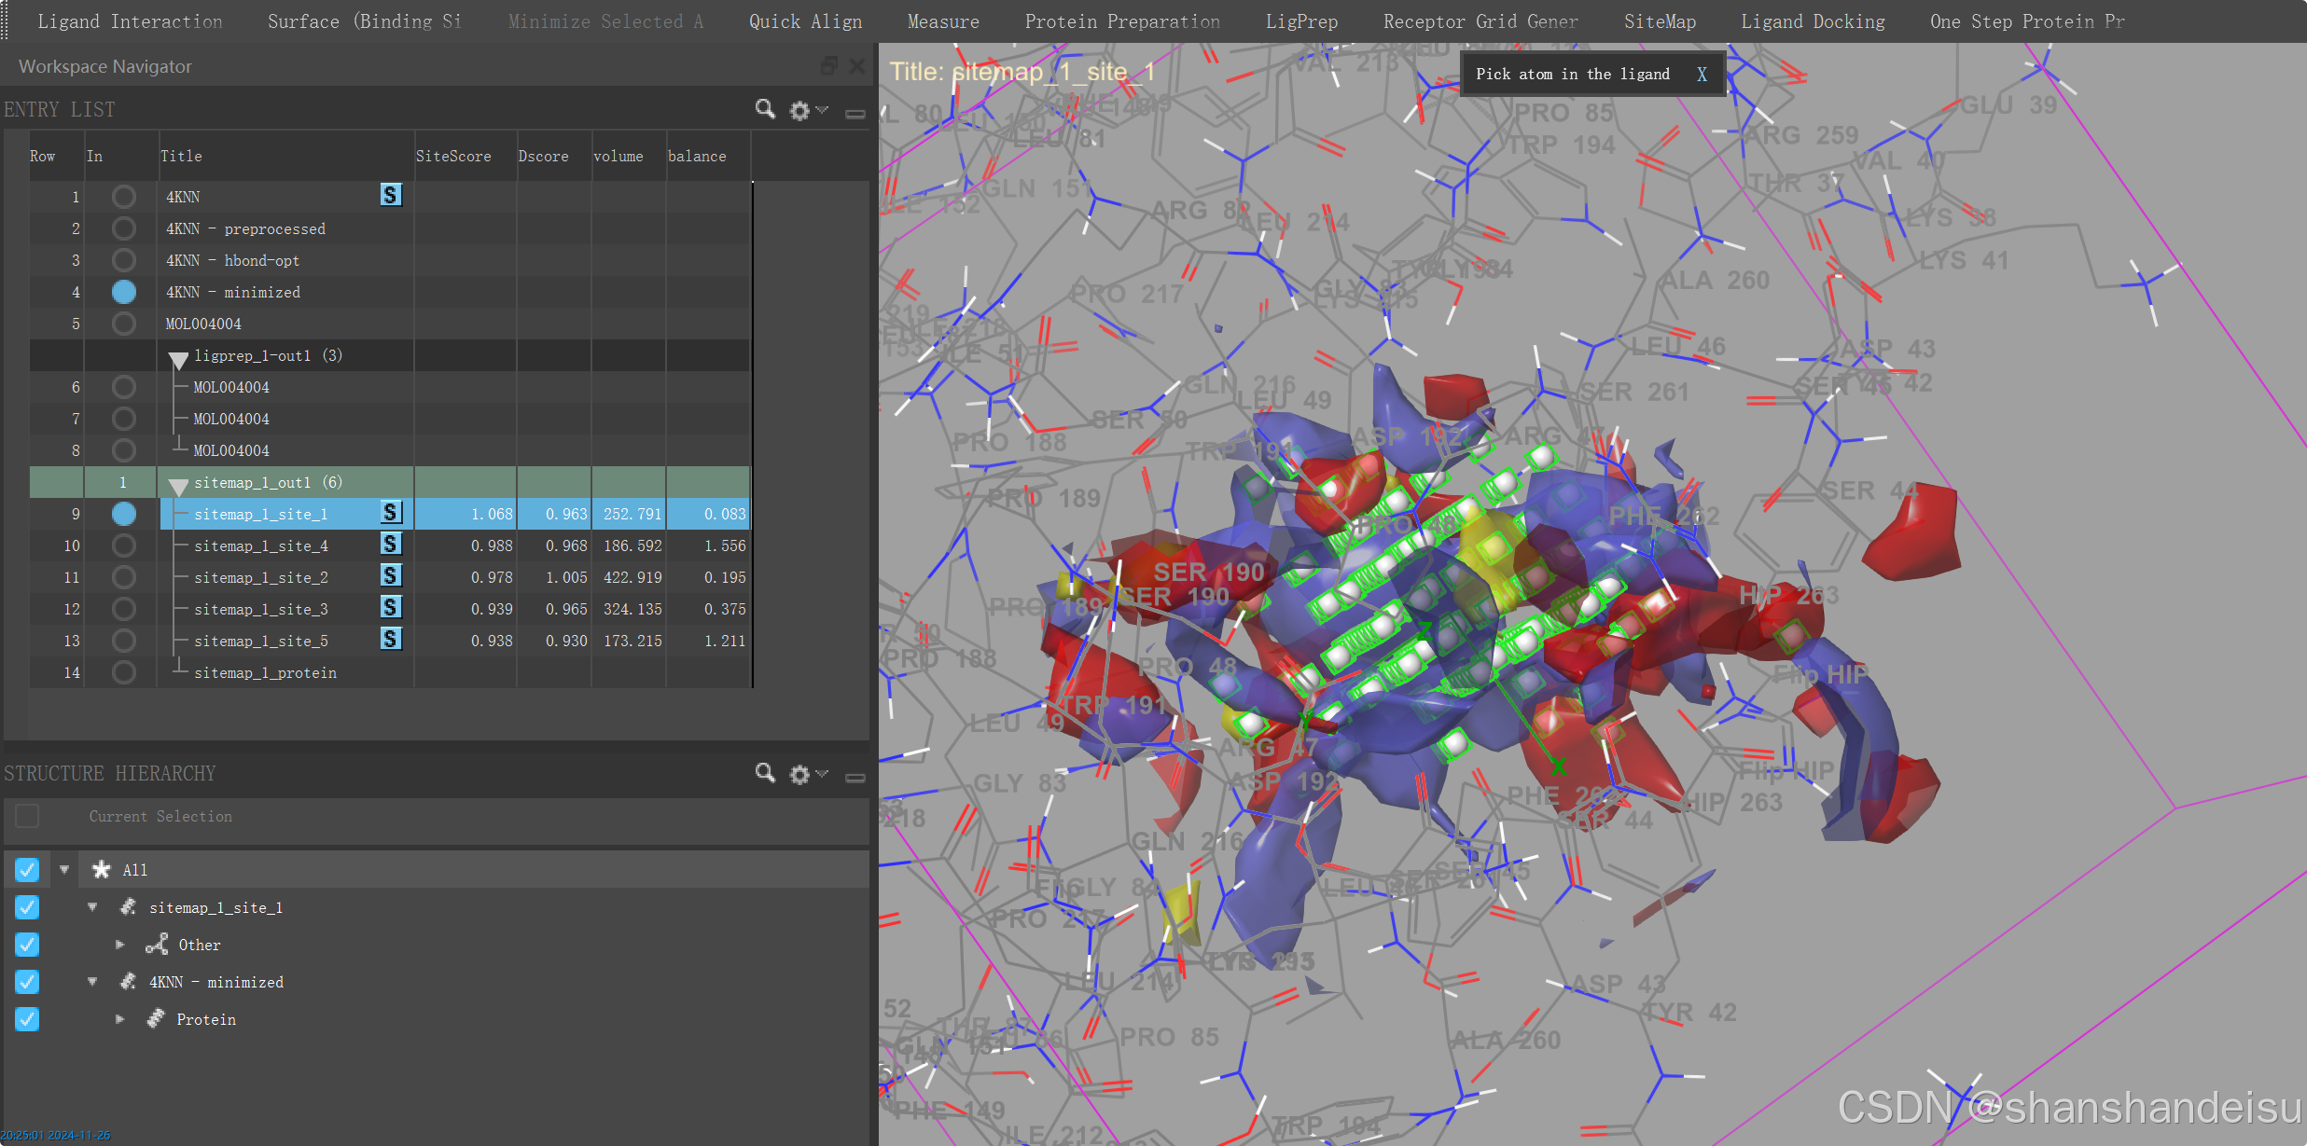
Task: Open the Entry List search magnifier
Action: click(765, 109)
